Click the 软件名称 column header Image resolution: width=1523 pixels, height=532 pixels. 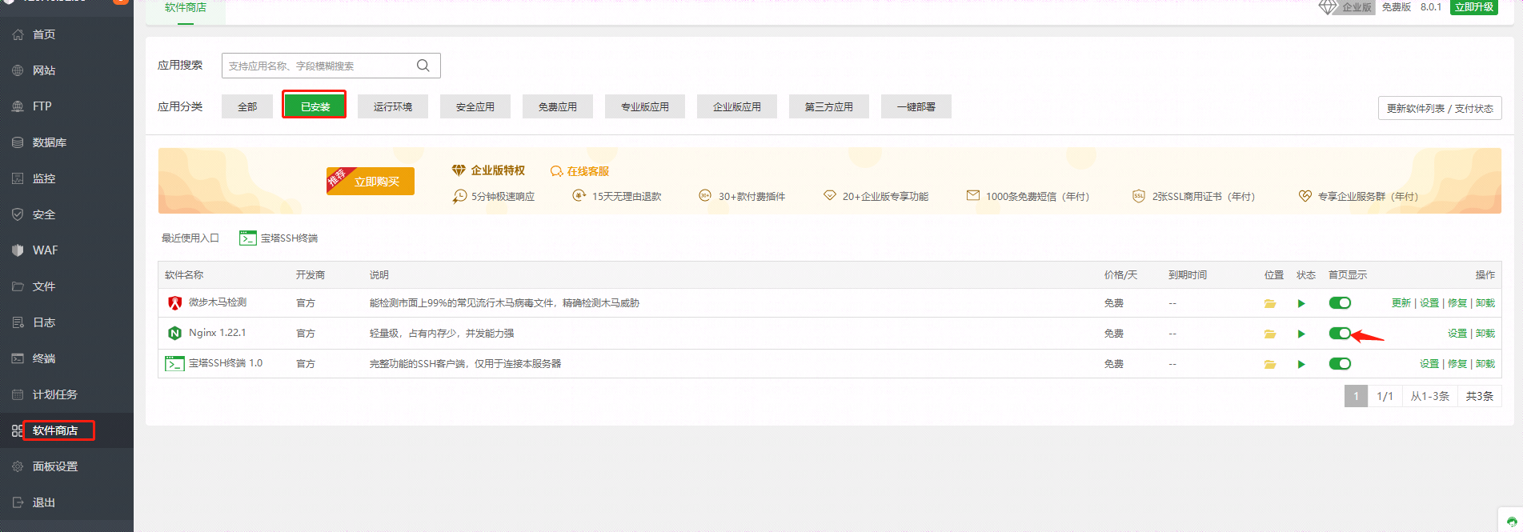[184, 274]
